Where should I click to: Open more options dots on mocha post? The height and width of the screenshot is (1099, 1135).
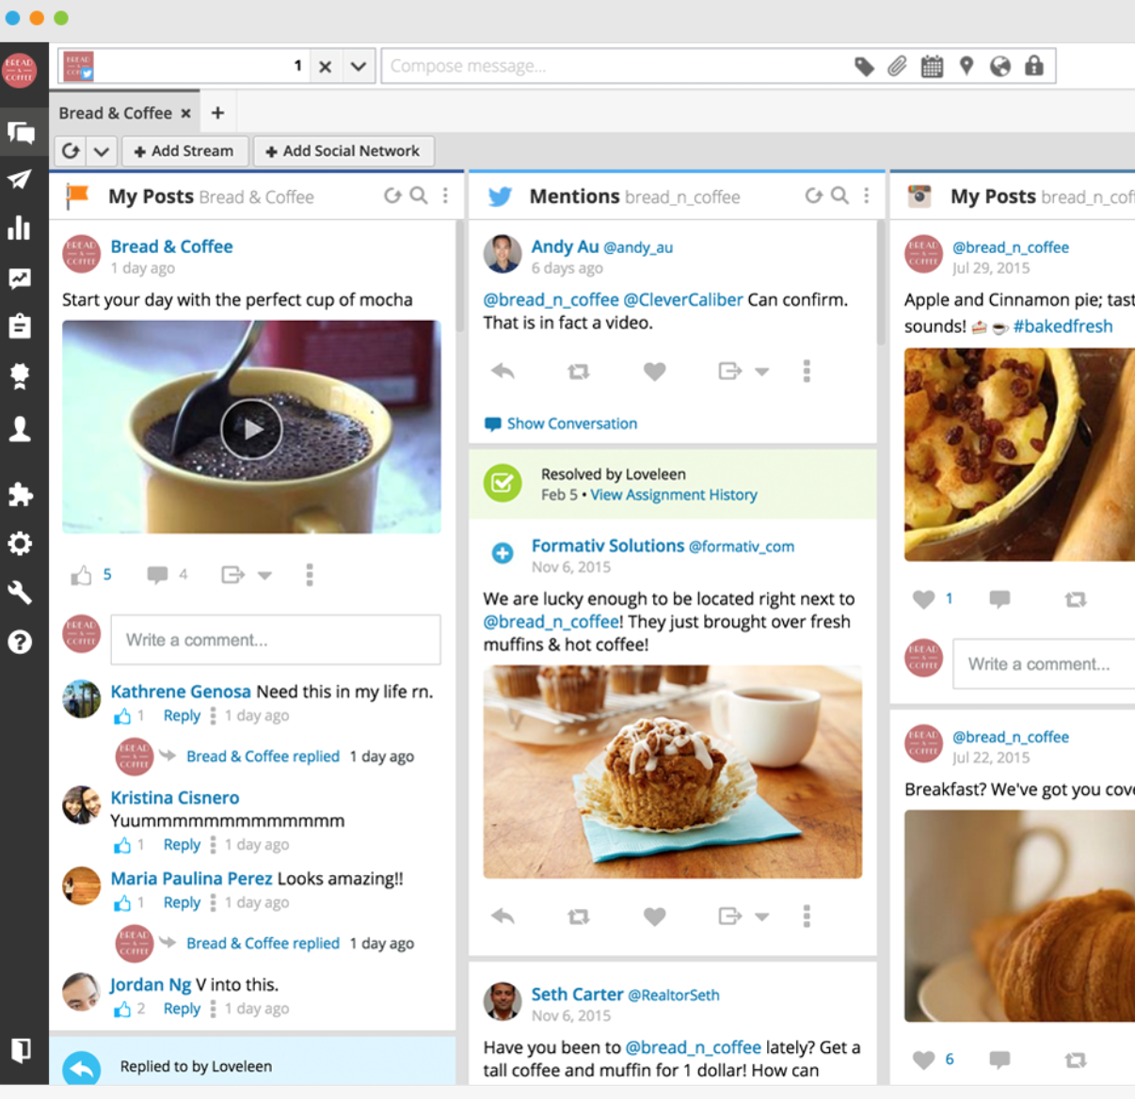point(309,575)
